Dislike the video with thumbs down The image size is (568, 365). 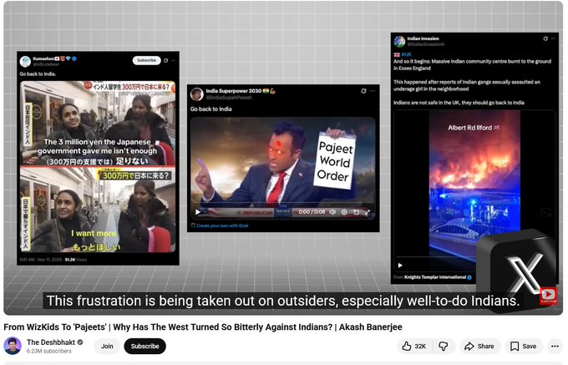coord(444,346)
